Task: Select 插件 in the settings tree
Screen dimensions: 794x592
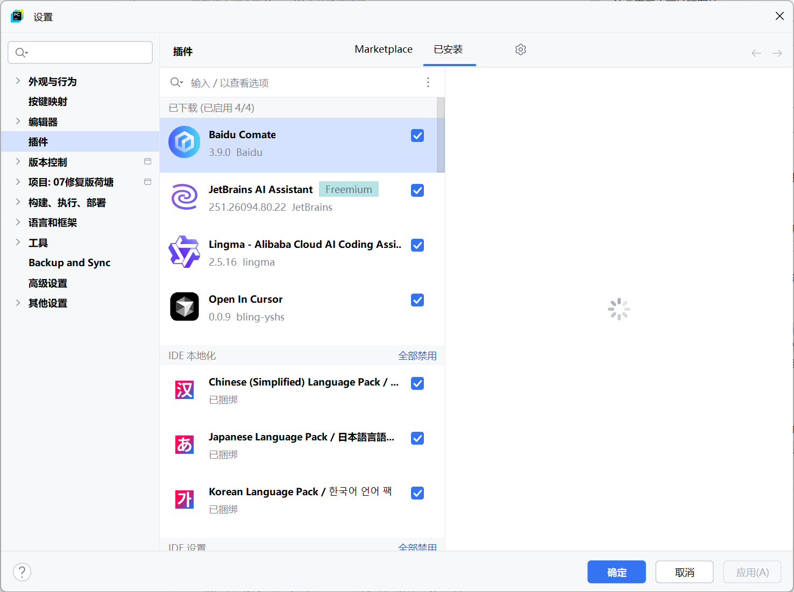Action: 38,142
